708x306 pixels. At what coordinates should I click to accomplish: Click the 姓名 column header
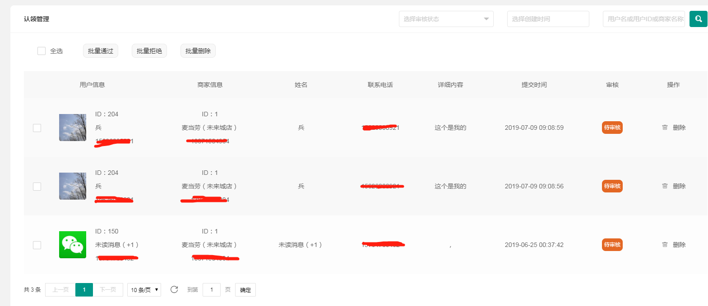(301, 85)
